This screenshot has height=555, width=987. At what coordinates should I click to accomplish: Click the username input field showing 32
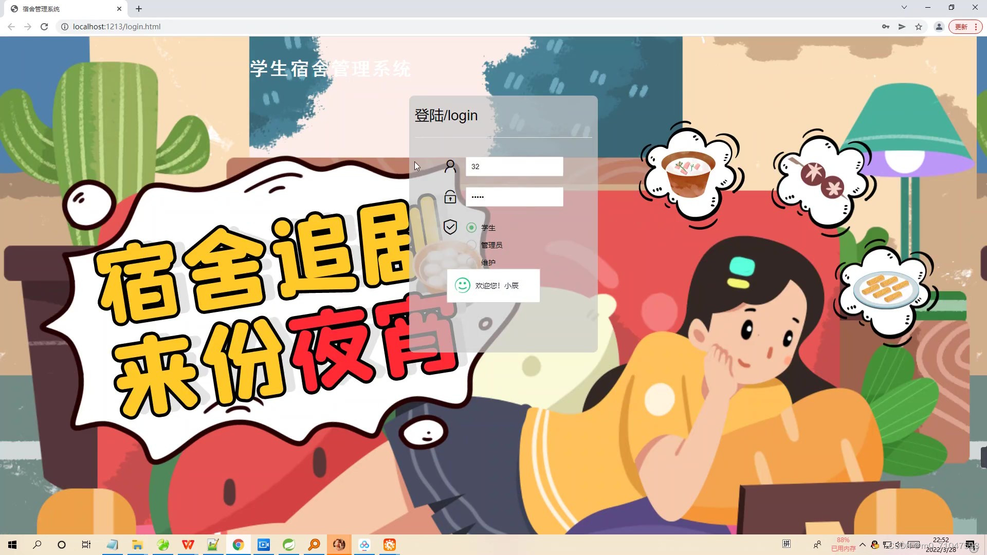point(514,166)
